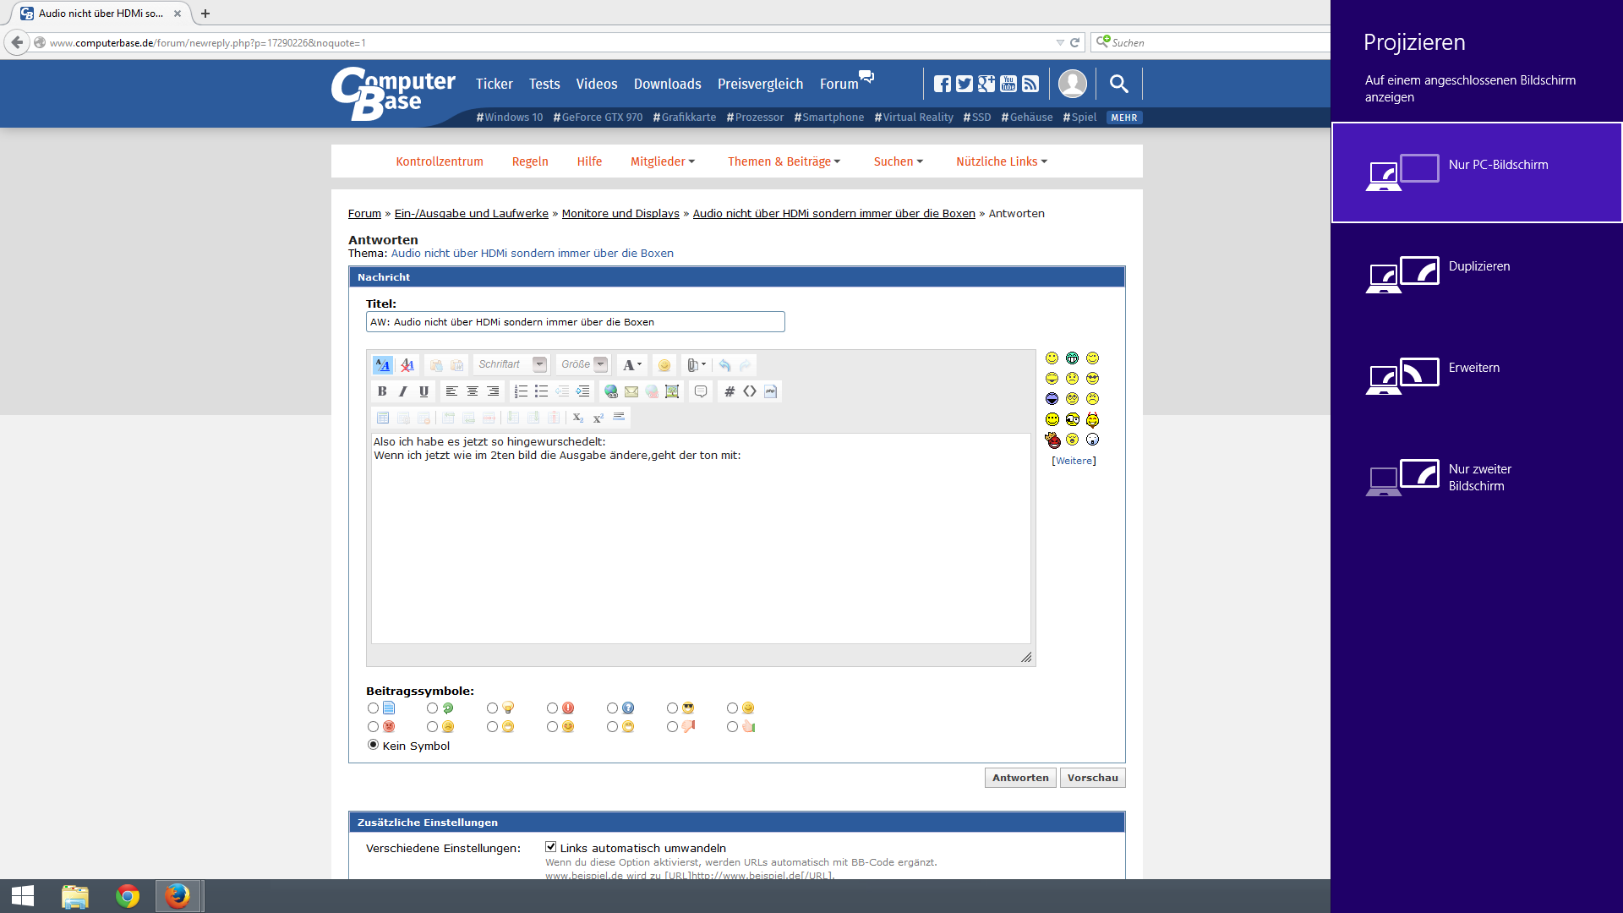
Task: Select the lightbulb post symbol radio button
Action: pos(492,708)
